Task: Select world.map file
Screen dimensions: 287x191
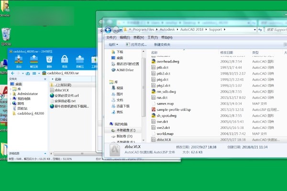Action: point(163,134)
